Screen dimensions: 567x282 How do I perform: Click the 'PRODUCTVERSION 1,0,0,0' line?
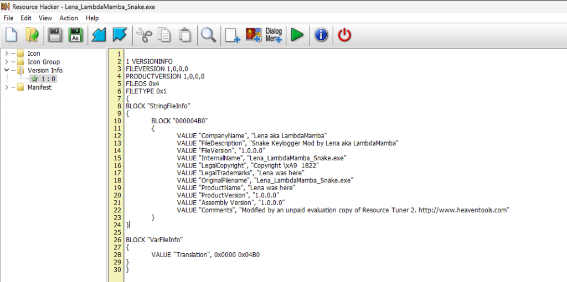pyautogui.click(x=165, y=76)
